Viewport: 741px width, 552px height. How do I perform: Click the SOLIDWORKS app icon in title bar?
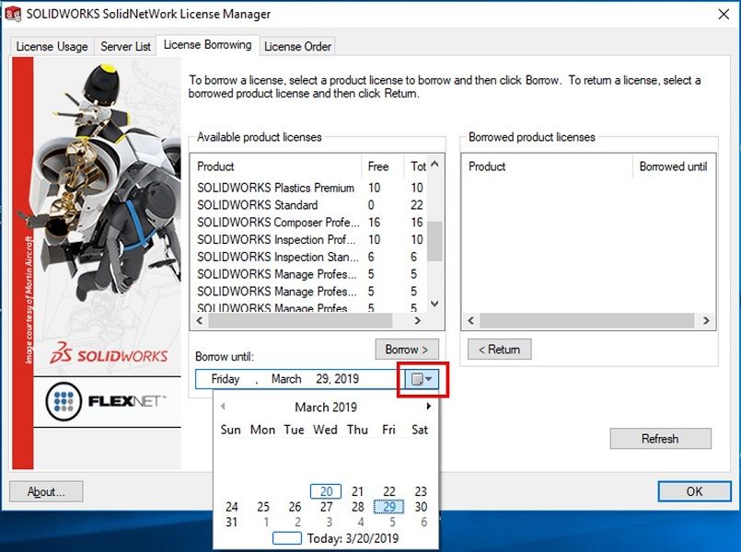[13, 15]
